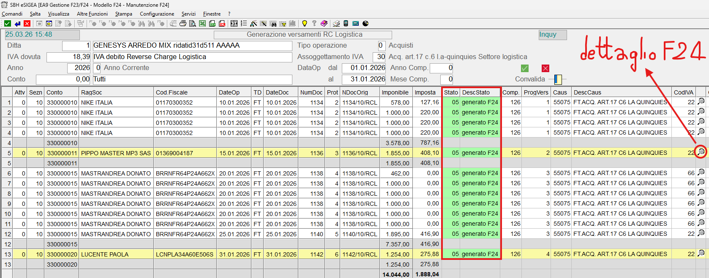The width and height of the screenshot is (709, 278).
Task: Click the Cod.Fiscale column header
Action: 185,92
